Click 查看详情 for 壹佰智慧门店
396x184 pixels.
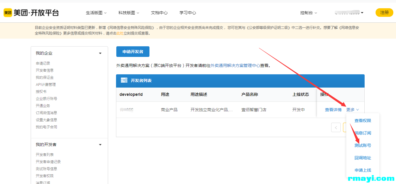tap(333, 110)
